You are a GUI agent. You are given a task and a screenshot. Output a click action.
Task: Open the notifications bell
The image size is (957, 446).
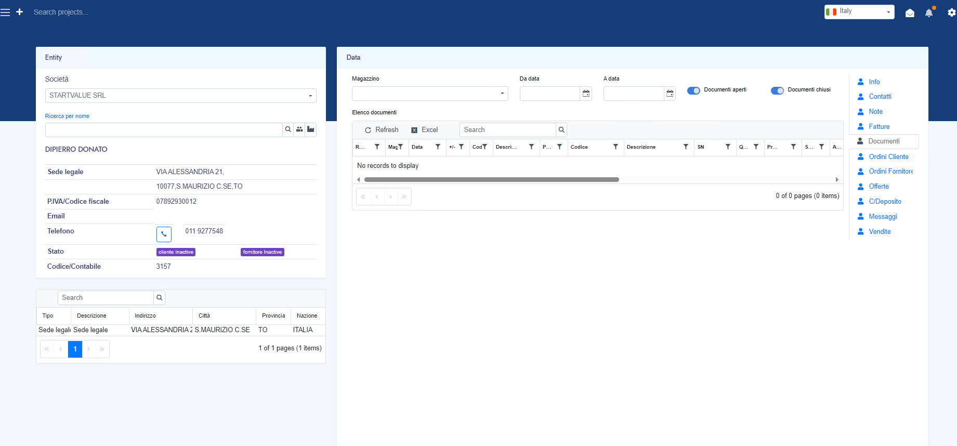(929, 13)
